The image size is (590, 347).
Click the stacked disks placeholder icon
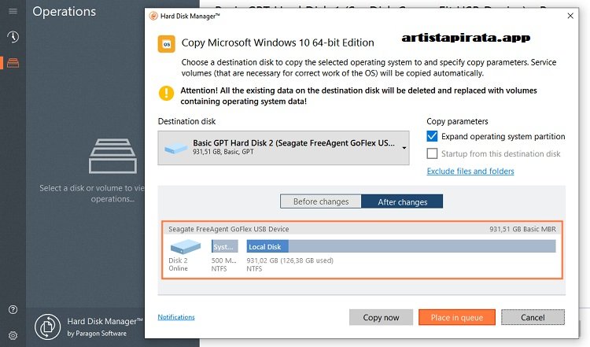[x=112, y=156]
